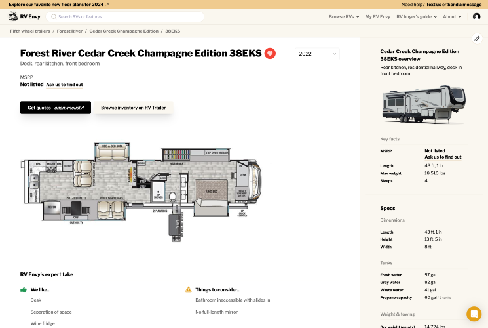488x328 pixels.
Task: Click the fifth wheel exterior photo
Action: click(x=424, y=104)
